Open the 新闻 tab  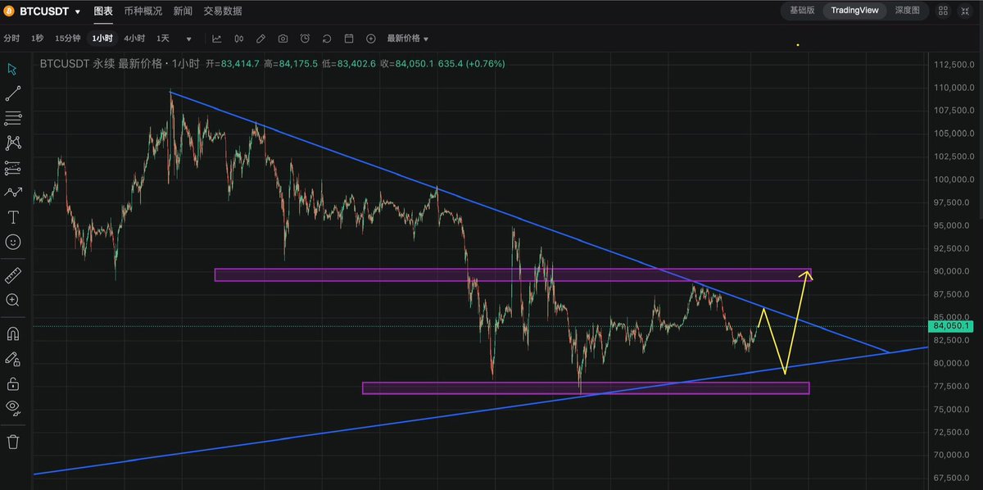pos(183,11)
